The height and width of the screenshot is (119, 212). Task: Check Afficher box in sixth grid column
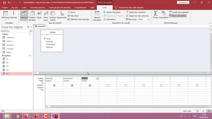(143, 85)
